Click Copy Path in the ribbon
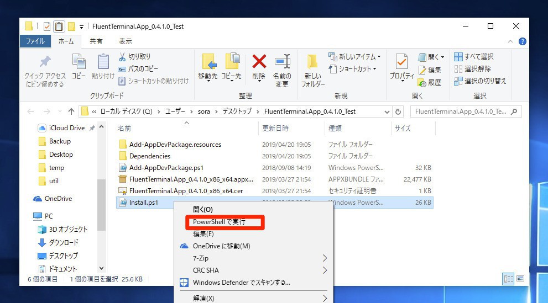Image resolution: width=548 pixels, height=303 pixels. tap(138, 68)
